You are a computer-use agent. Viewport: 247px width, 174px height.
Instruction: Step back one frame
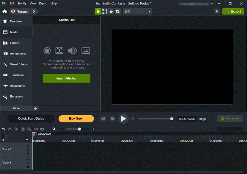(103, 119)
